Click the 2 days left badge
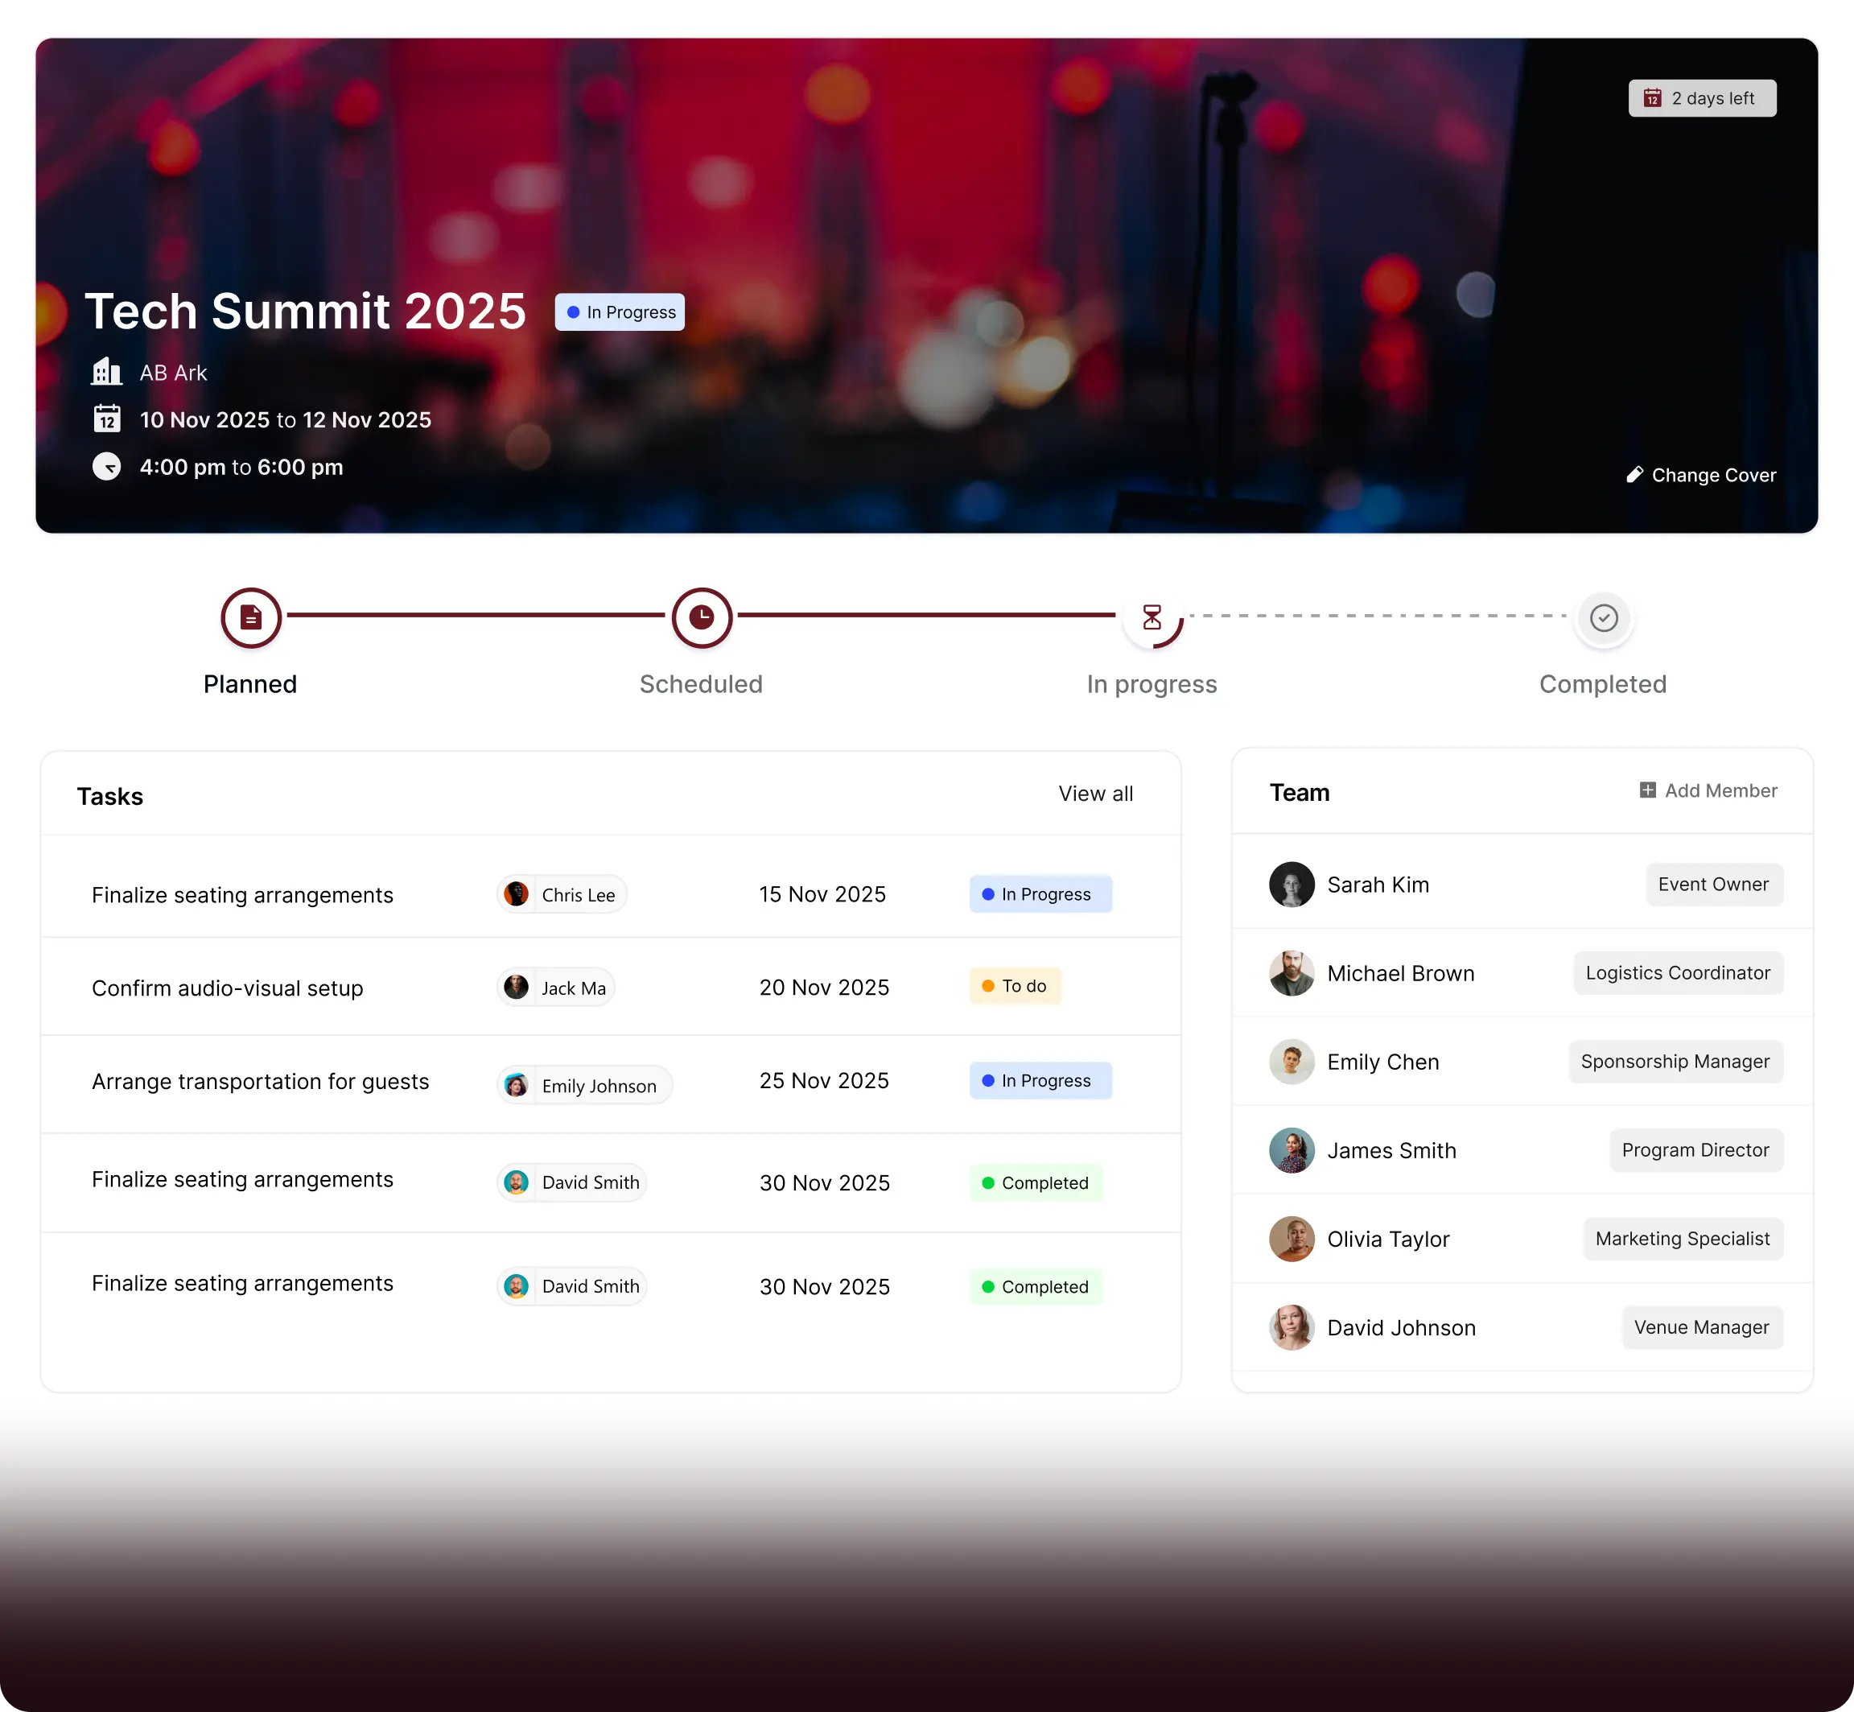 [1702, 98]
